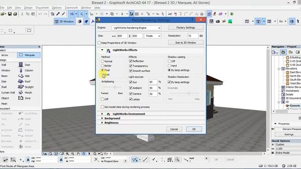Image resolution: width=301 pixels, height=169 pixels.
Task: Collapse the Elevations tree node in Navigator
Action: click(x=279, y=69)
